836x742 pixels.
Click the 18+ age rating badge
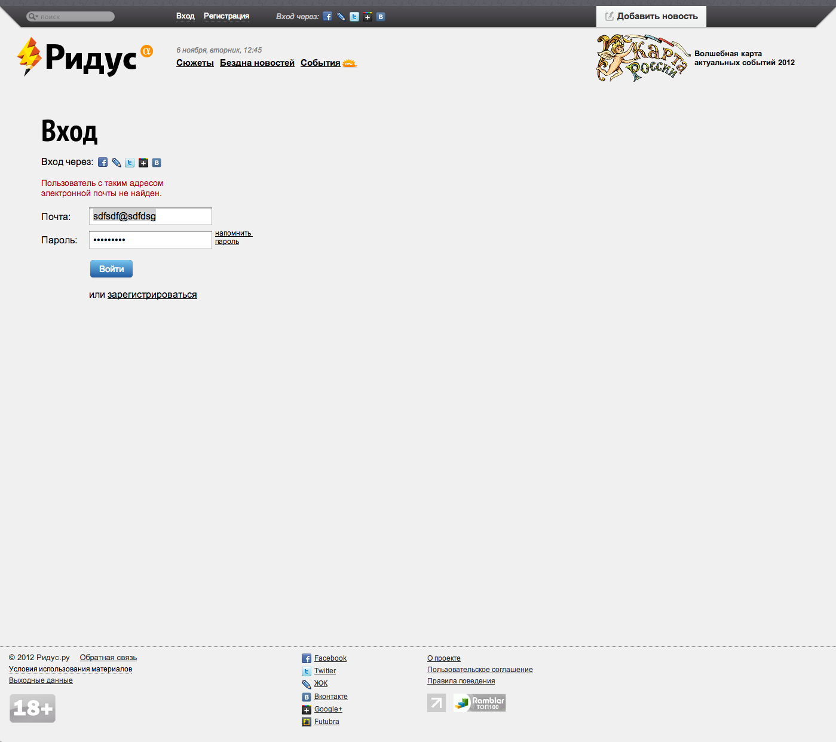(33, 709)
